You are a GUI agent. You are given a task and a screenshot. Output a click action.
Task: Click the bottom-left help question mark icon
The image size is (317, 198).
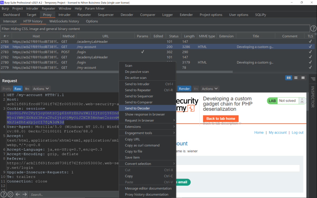pyautogui.click(x=4, y=194)
